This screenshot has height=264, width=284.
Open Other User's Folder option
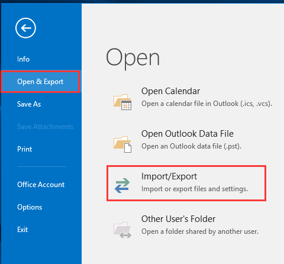pos(178,219)
